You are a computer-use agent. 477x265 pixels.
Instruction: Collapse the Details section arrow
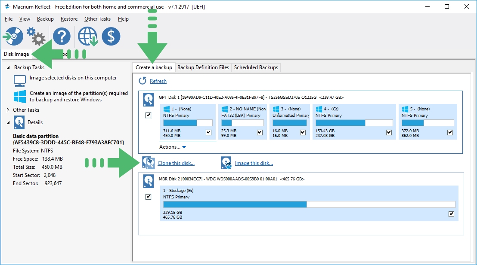point(8,123)
